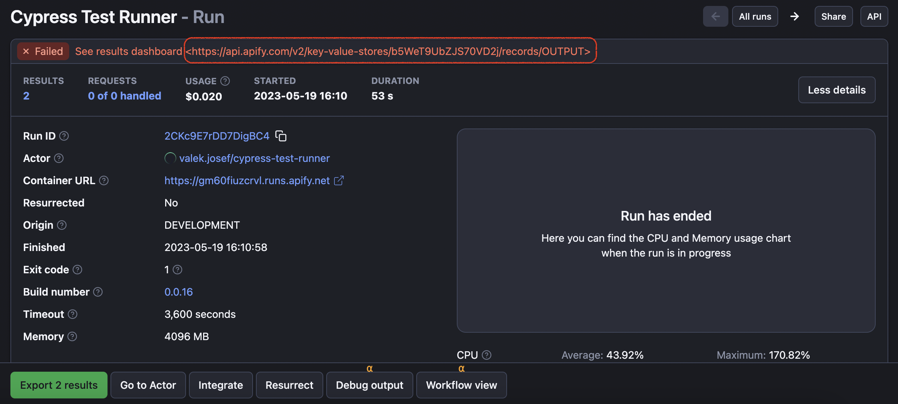Click help icon next to Usage
This screenshot has height=404, width=898.
point(225,81)
